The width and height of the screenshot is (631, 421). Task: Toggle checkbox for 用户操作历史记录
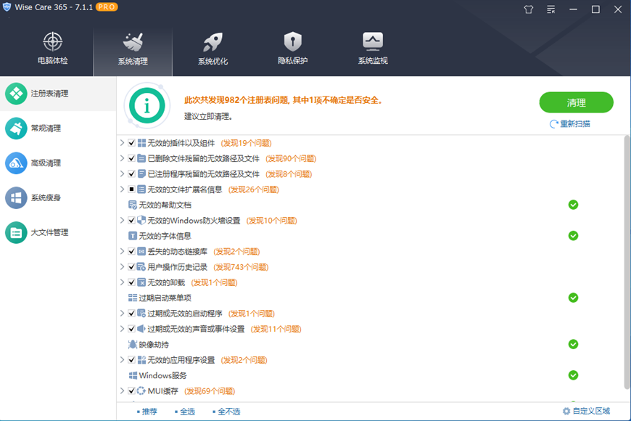(x=131, y=266)
